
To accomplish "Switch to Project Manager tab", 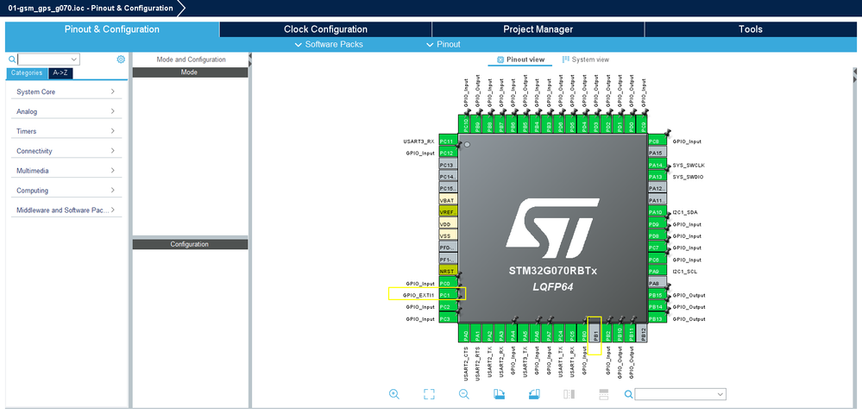I will (x=538, y=29).
